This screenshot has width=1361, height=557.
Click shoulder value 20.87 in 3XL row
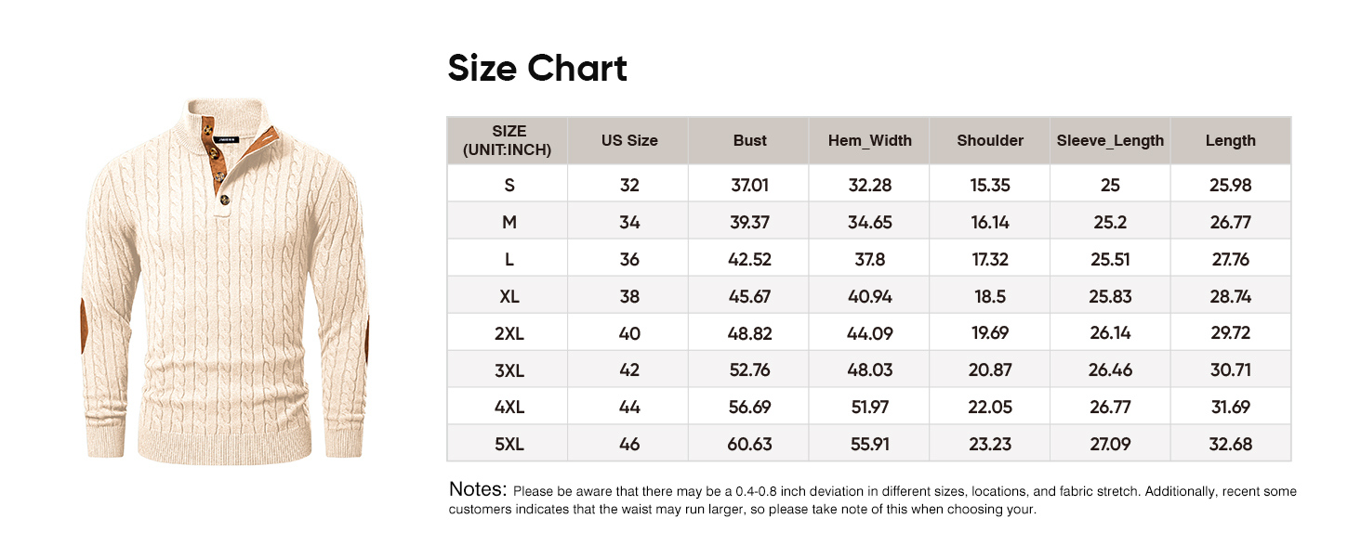pyautogui.click(x=990, y=370)
